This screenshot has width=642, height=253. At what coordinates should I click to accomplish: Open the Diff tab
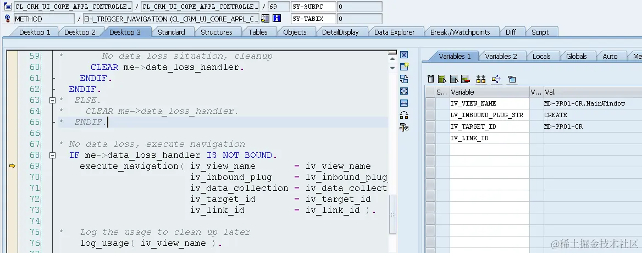coord(511,32)
